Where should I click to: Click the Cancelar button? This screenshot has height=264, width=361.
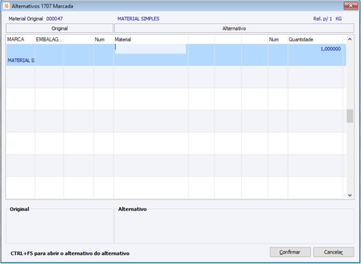pos(333,252)
